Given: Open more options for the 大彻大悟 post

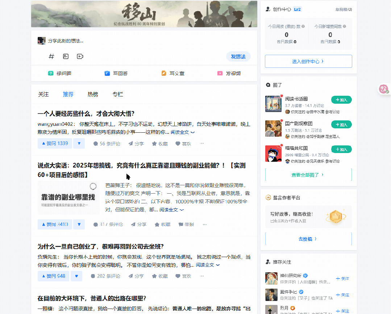Looking at the screenshot, I should (x=202, y=143).
